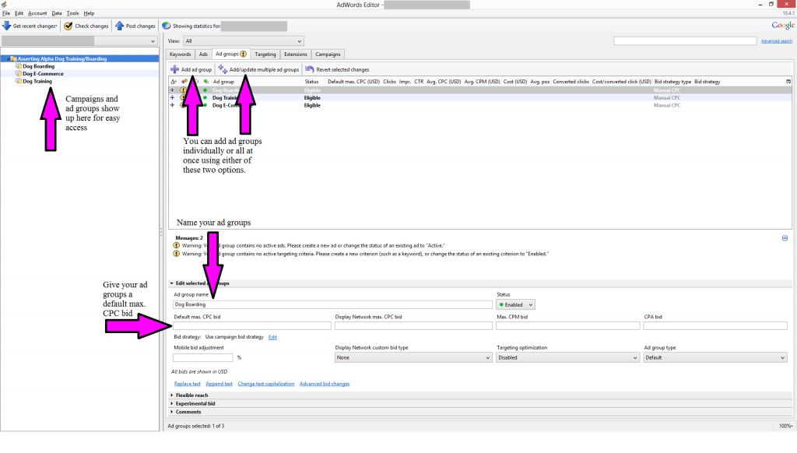Click the Mobile bid adjustment field
This screenshot has height=453, width=797.
pyautogui.click(x=203, y=357)
